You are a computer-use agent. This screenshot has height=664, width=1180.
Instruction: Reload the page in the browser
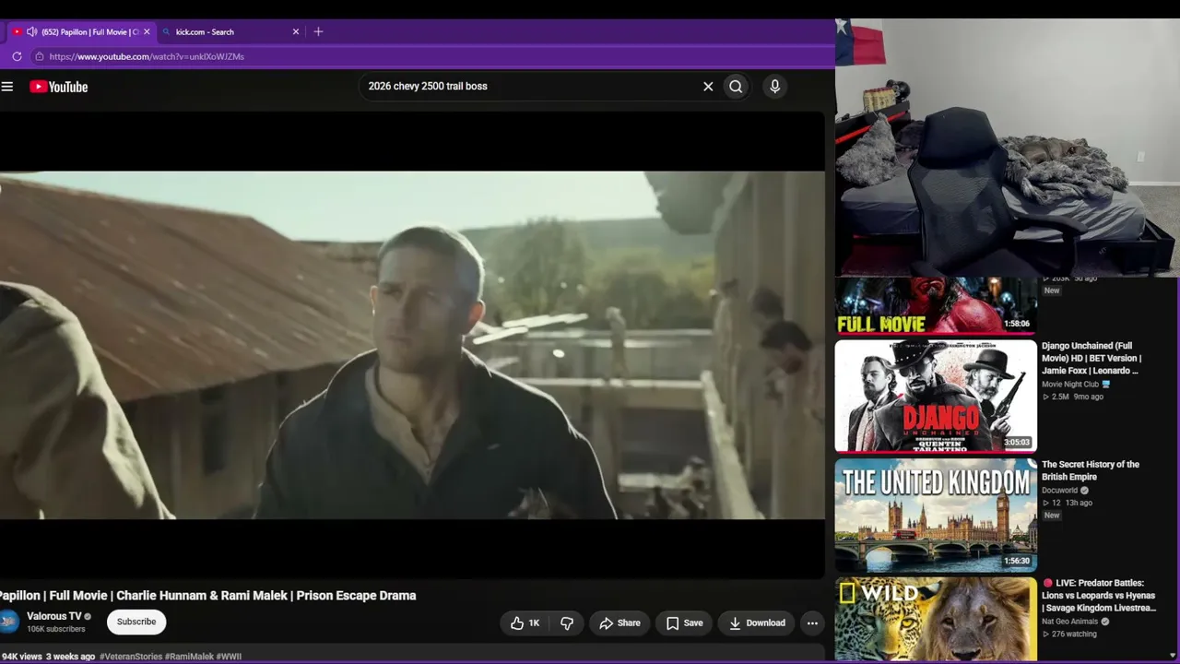[x=17, y=56]
